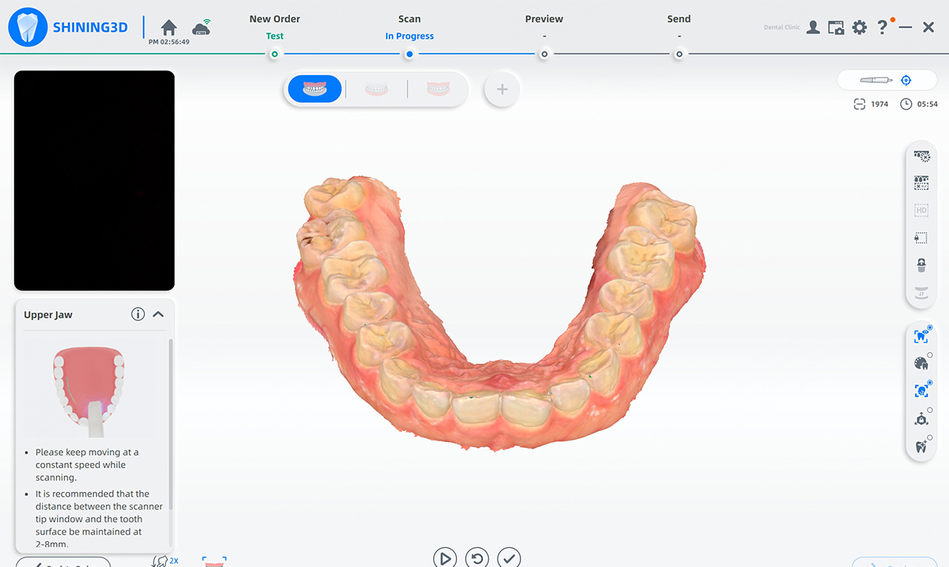The height and width of the screenshot is (567, 949).
Task: Toggle the tooth sparkle enhancement mode
Action: tap(921, 446)
